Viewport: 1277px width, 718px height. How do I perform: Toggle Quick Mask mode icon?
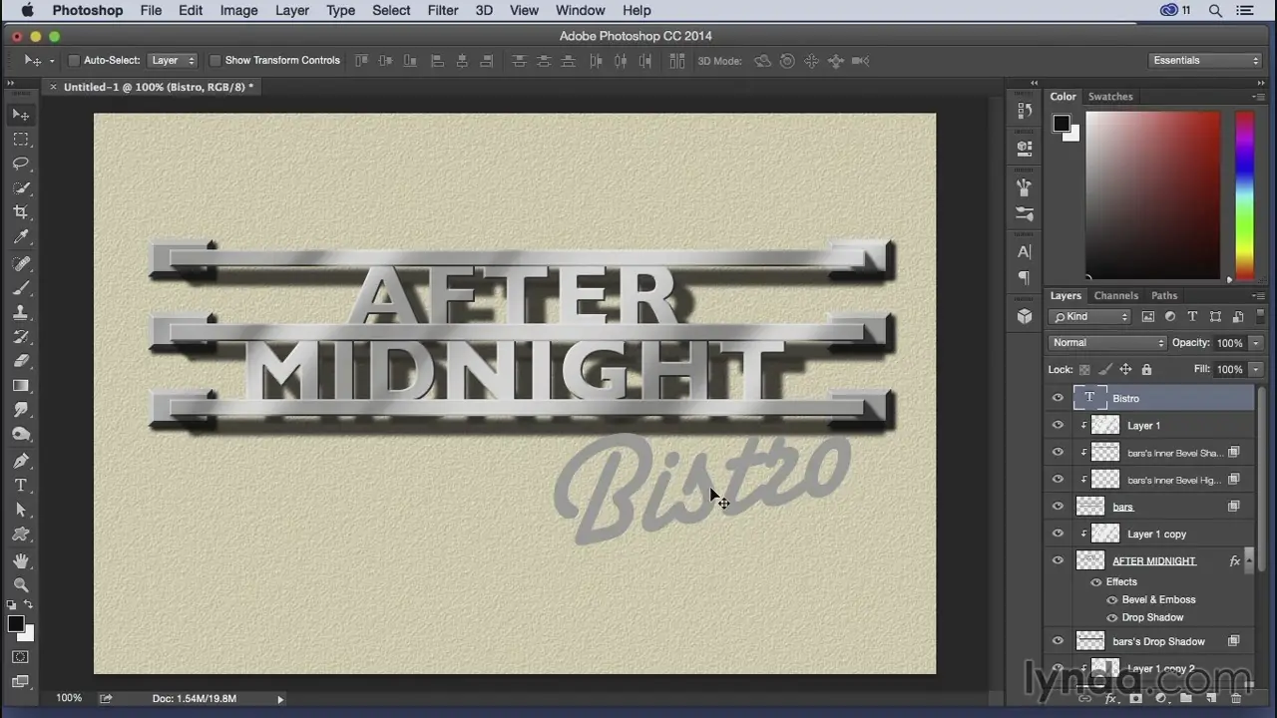[21, 658]
